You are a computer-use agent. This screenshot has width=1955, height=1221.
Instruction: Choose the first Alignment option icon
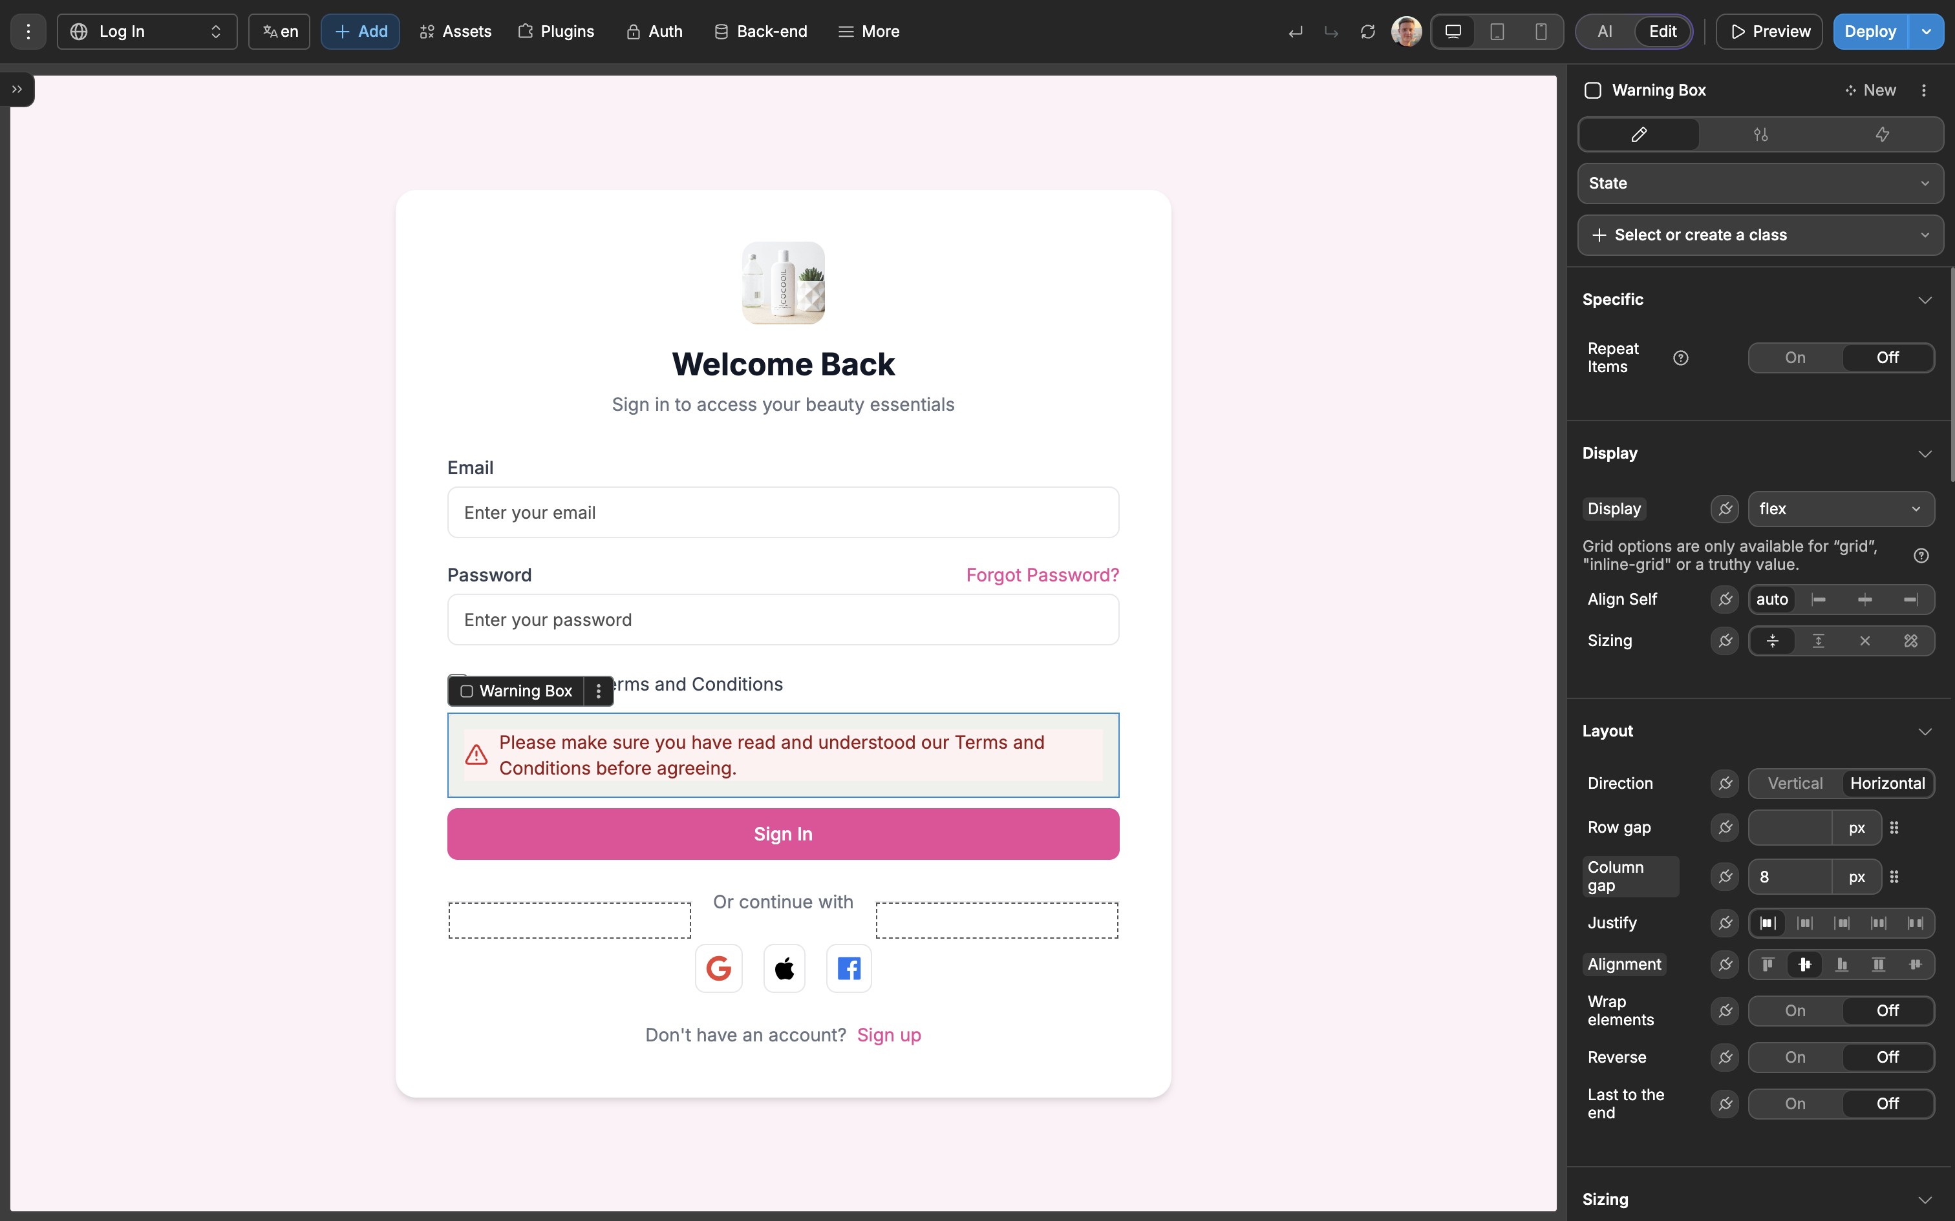point(1768,964)
